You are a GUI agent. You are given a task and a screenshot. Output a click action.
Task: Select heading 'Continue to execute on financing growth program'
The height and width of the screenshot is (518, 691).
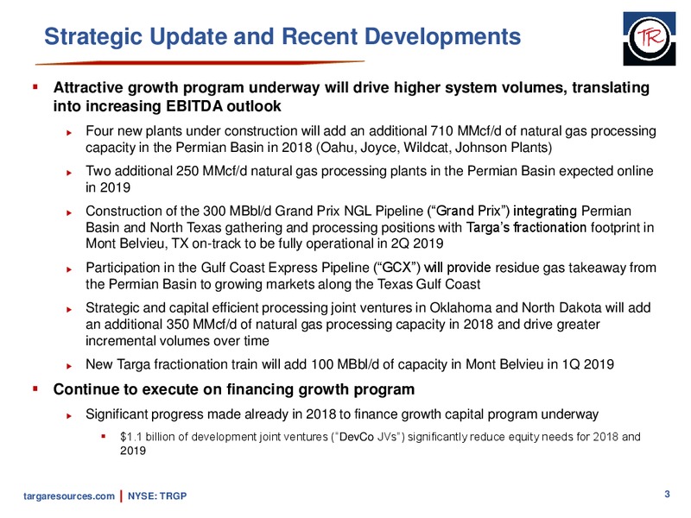pyautogui.click(x=234, y=389)
